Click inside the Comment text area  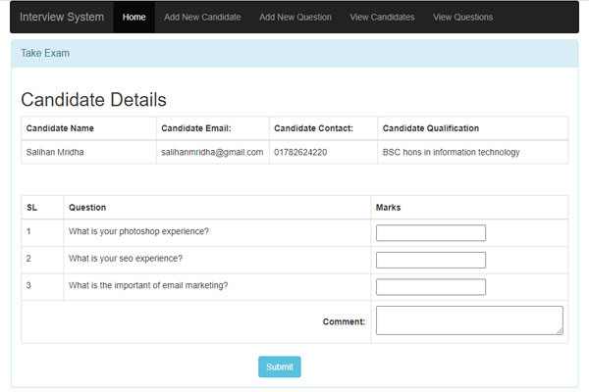[467, 319]
